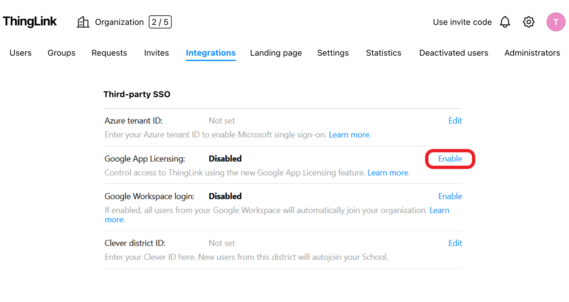Click the Google App Licensing 'Disabled' status
This screenshot has width=569, height=302.
225,159
